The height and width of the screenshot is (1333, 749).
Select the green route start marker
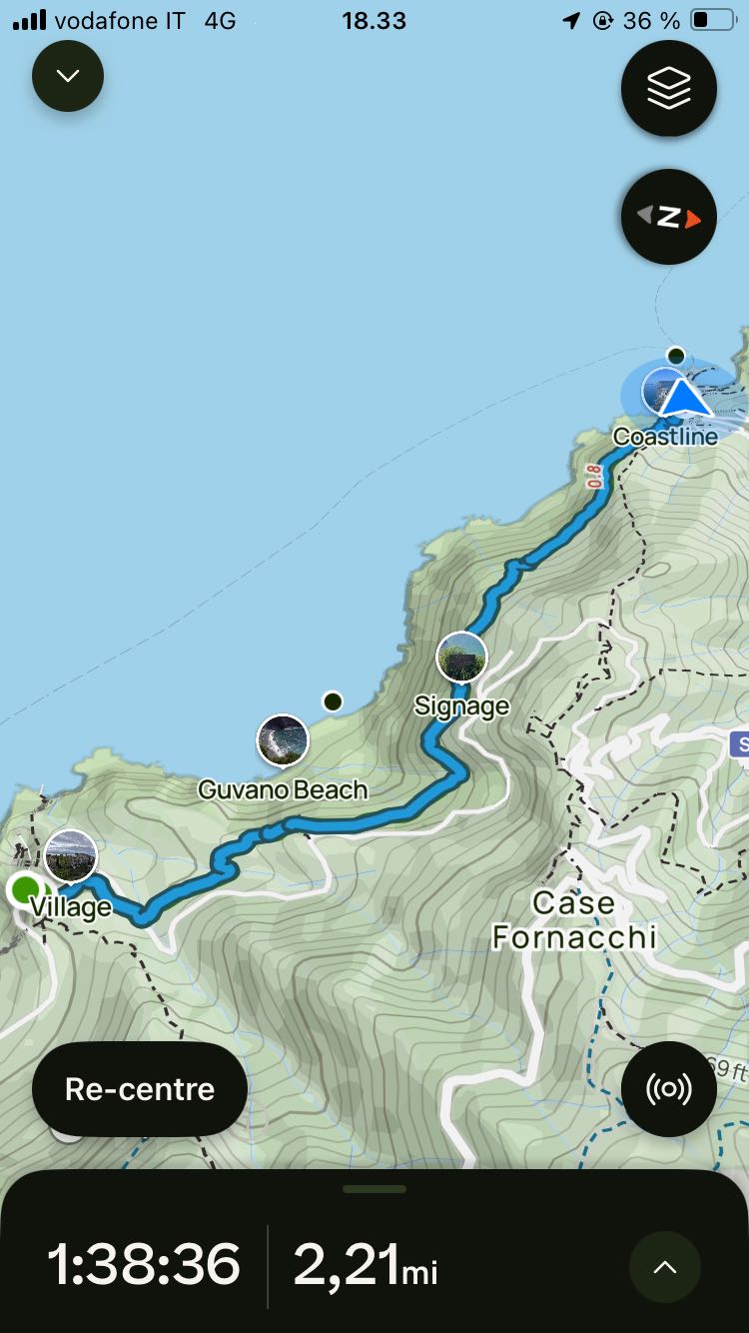coord(26,888)
